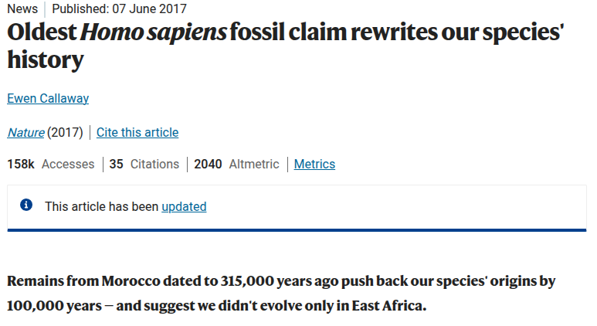Click the article year (2017) text
597x326 pixels.
65,132
